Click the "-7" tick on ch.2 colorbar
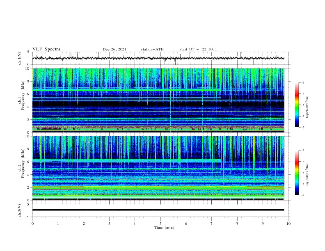This screenshot has height=251, width=325. click(x=302, y=195)
